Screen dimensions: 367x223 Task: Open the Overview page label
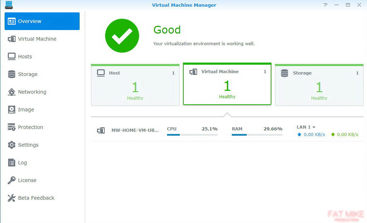pos(30,21)
